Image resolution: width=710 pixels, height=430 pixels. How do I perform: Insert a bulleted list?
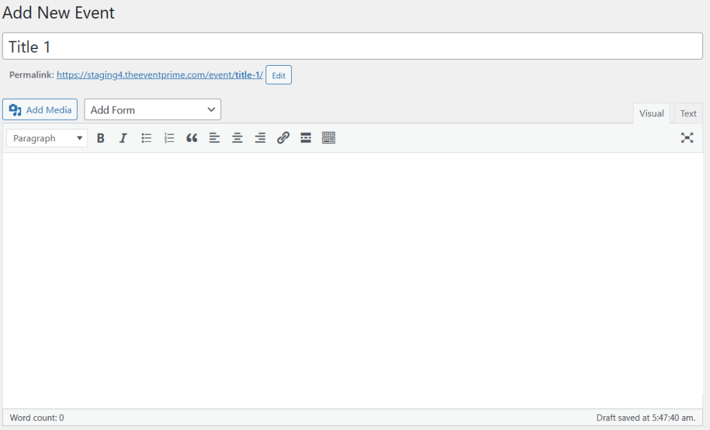[146, 138]
